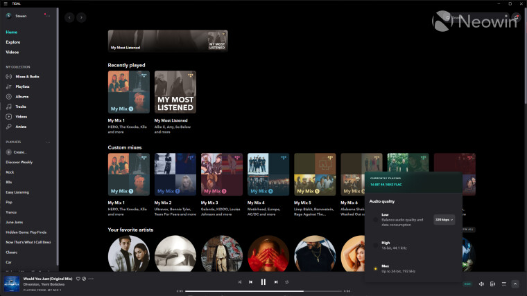Open My Mix 1 under Recently played

(x=129, y=92)
